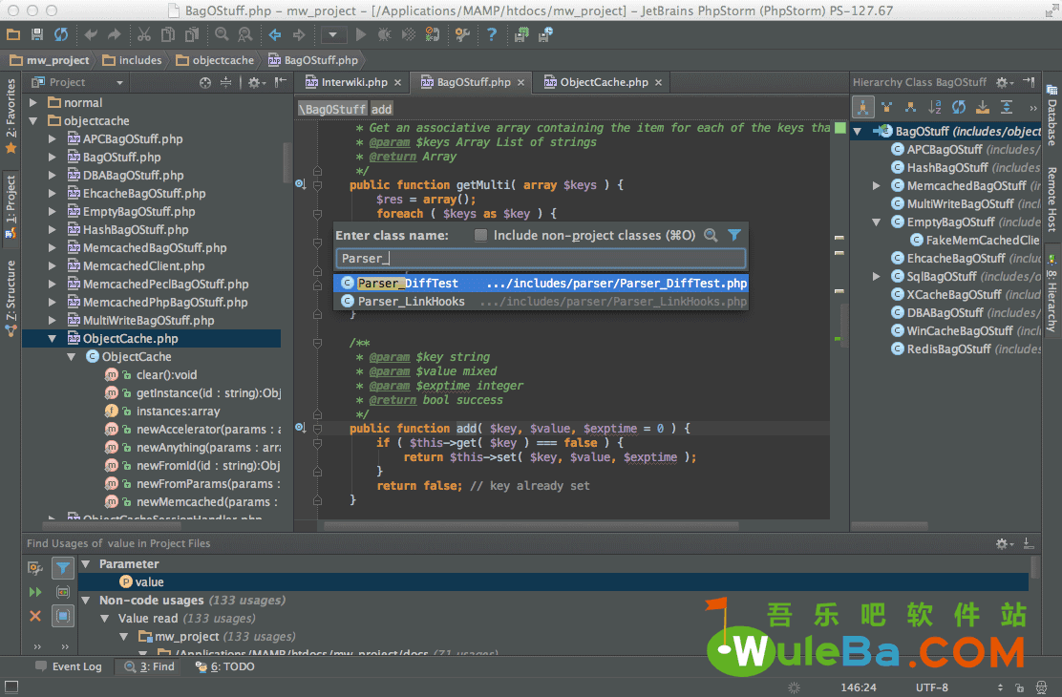Click the Find magnifier toolbar icon

coord(222,34)
